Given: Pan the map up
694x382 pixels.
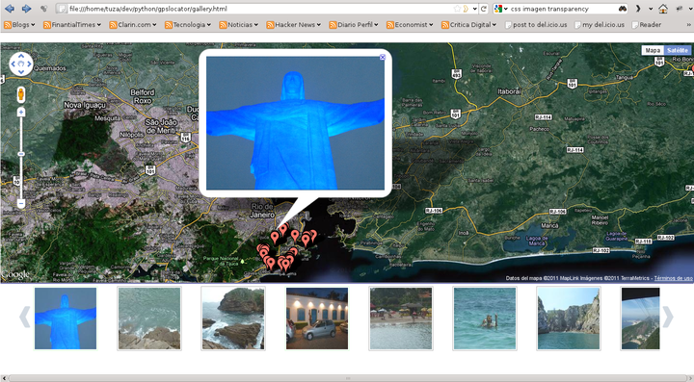Looking at the screenshot, I should point(21,56).
